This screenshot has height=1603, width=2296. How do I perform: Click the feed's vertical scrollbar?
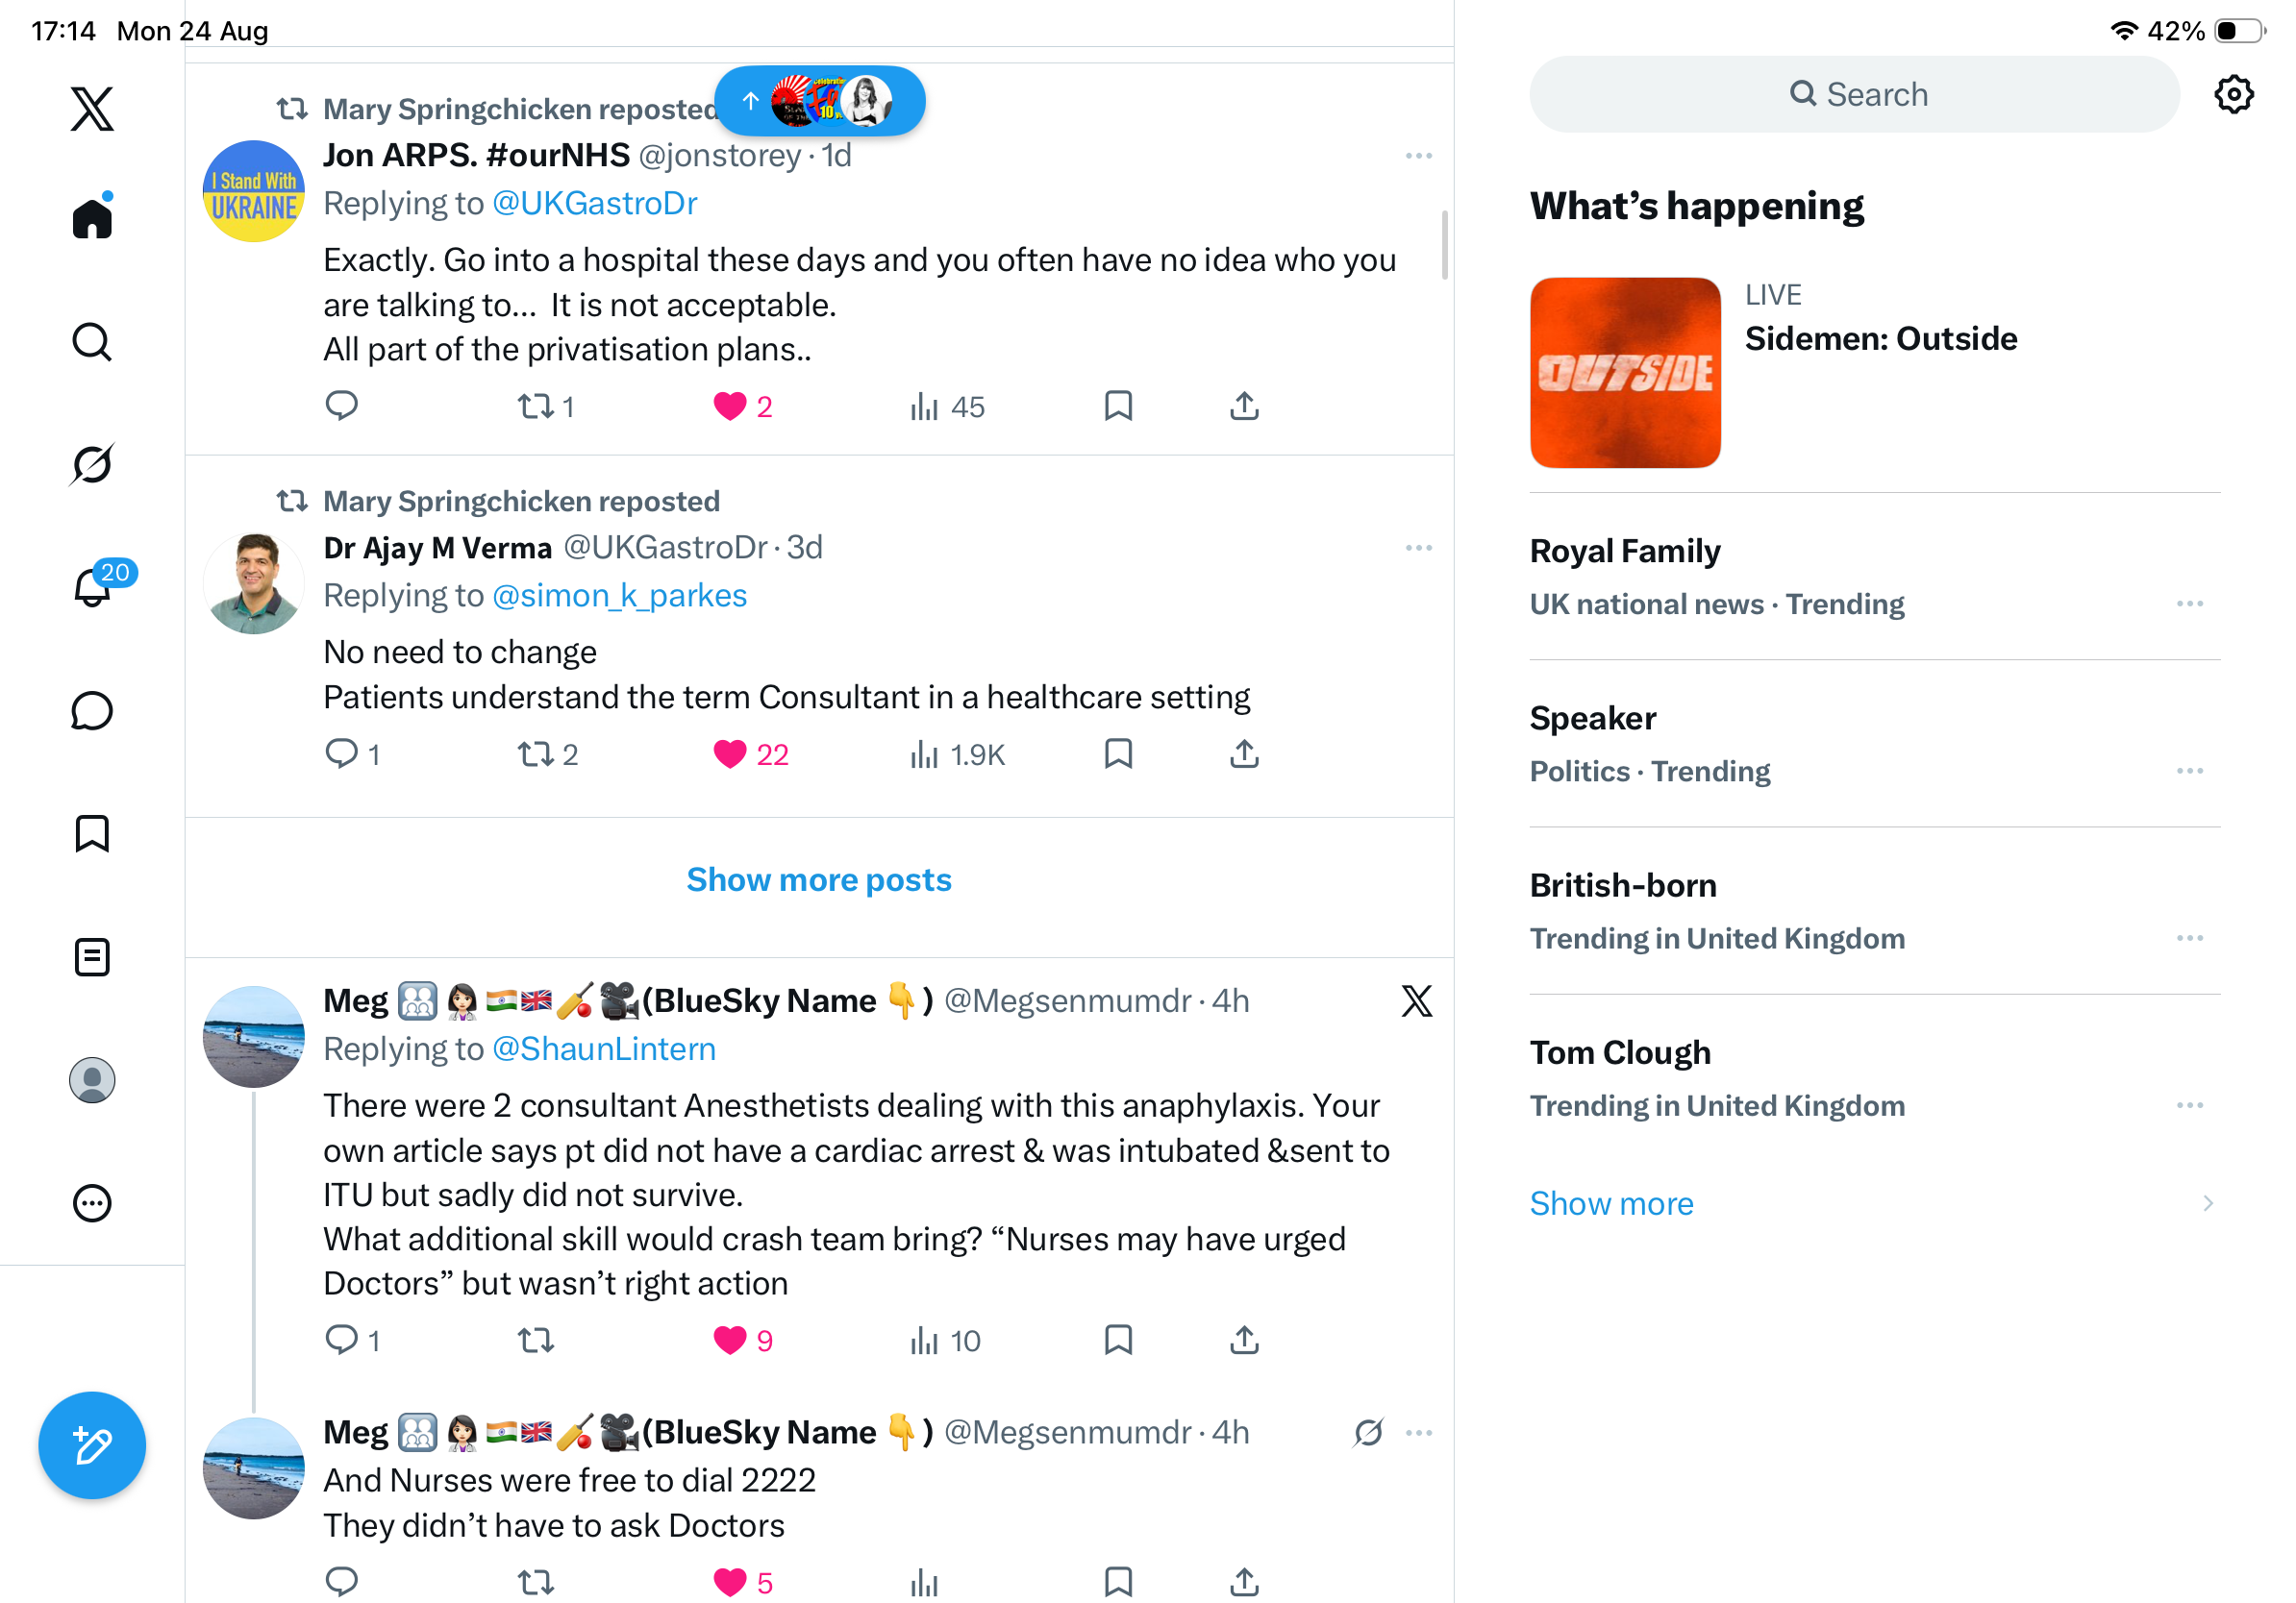1444,245
